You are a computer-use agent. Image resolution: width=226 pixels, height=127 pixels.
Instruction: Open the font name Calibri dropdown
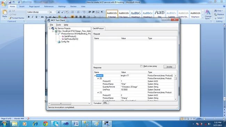[48, 12]
